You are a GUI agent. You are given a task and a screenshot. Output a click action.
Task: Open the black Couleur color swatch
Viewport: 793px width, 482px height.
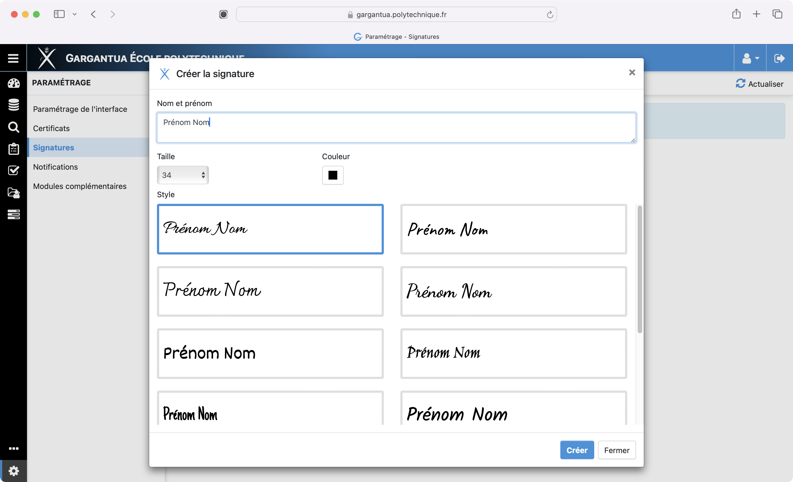pos(332,175)
